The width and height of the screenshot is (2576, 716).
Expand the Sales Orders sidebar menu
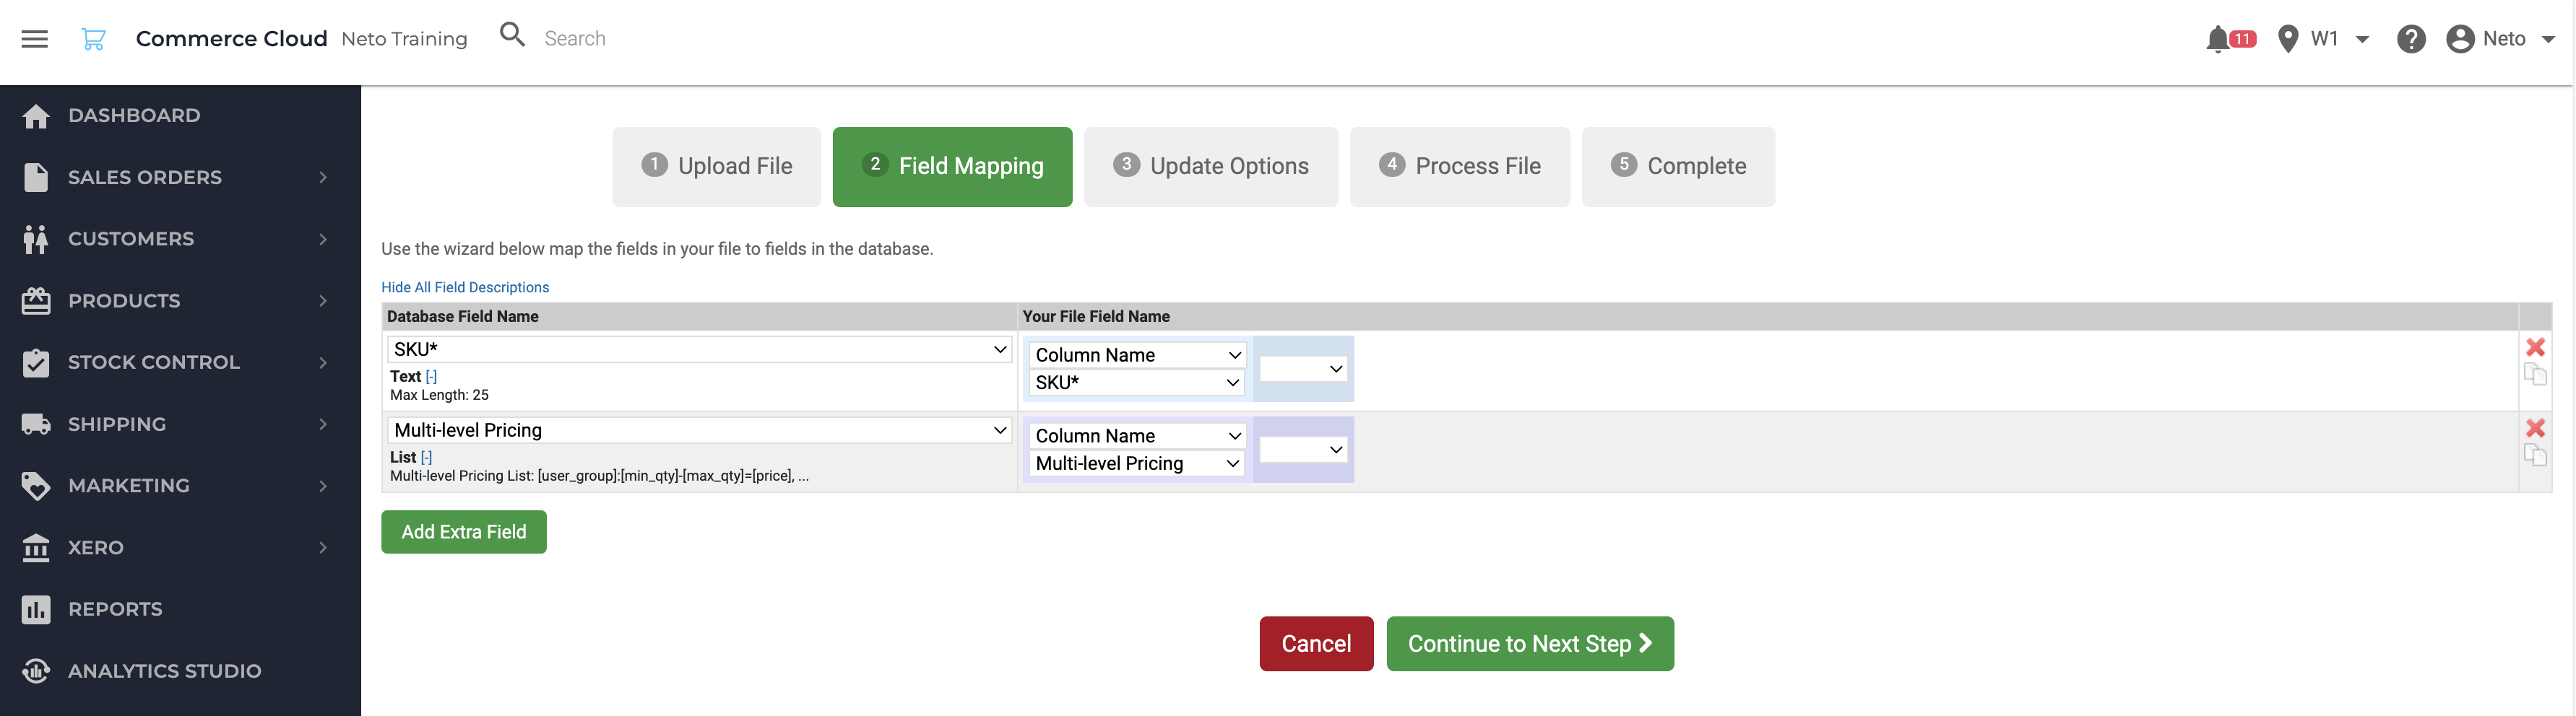tap(180, 178)
